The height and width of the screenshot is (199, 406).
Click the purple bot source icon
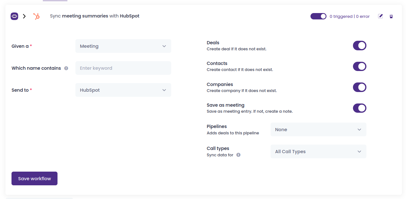pyautogui.click(x=14, y=16)
